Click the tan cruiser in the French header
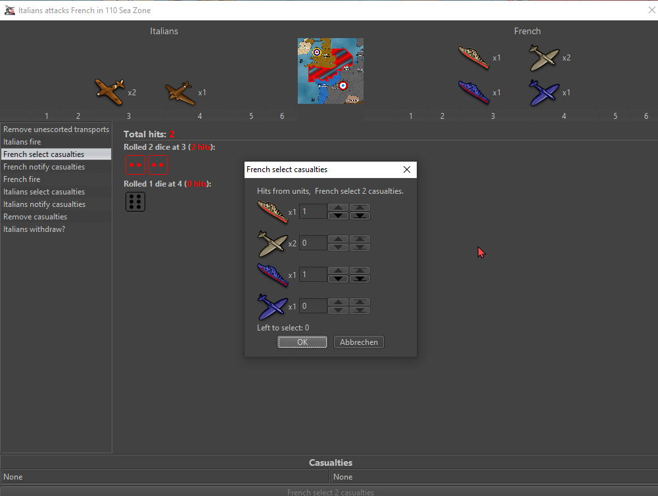Viewport: 658px width, 496px height. [474, 57]
